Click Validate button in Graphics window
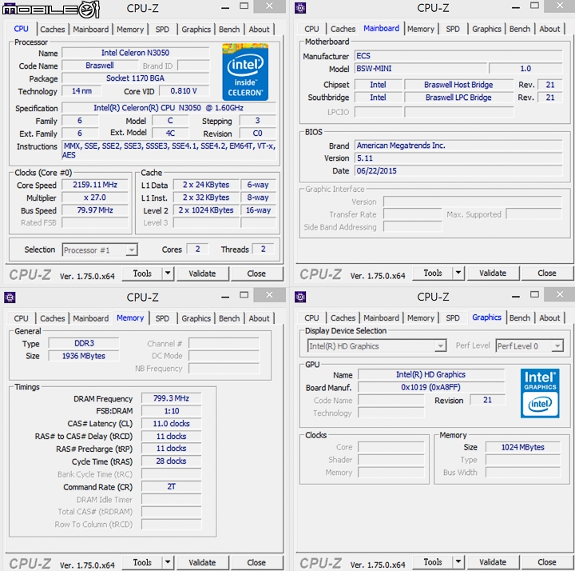The image size is (575, 571). click(493, 562)
